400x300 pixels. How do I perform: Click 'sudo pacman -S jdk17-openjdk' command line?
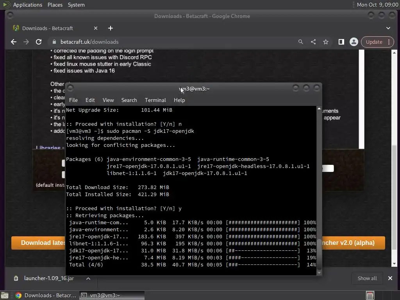coord(150,131)
